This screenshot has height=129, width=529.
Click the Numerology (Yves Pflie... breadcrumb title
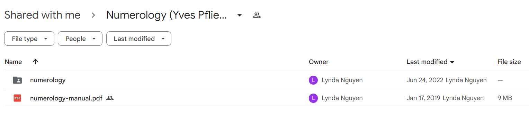167,15
